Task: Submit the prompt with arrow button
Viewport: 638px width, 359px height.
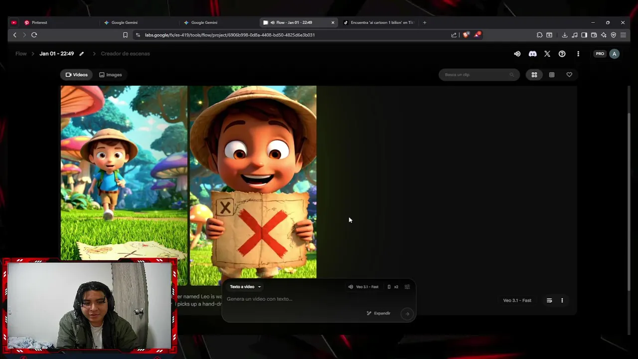Action: 407,314
